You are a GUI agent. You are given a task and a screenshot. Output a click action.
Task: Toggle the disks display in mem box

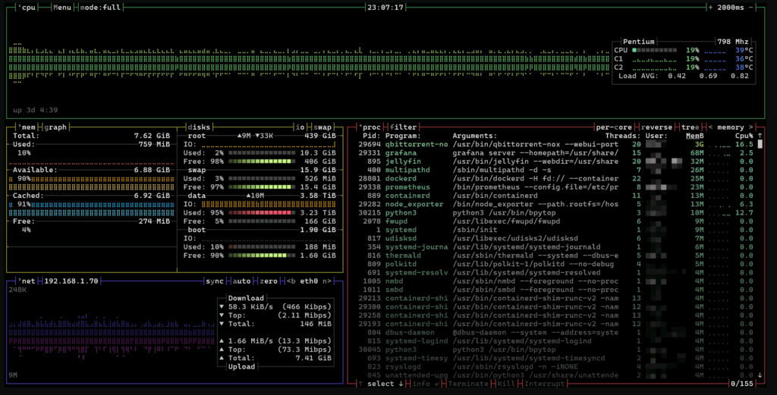pyautogui.click(x=199, y=127)
